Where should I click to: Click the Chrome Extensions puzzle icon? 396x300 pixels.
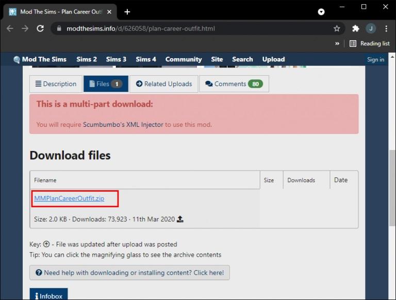(355, 29)
